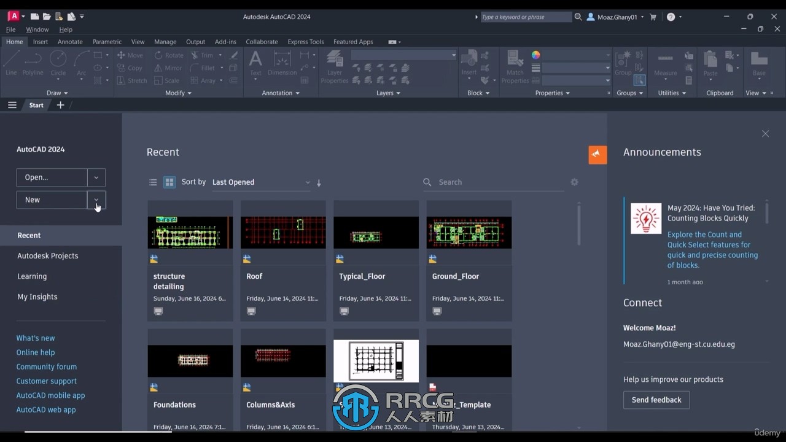This screenshot has height=442, width=786.
Task: Click the Match Properties tool
Action: 515,66
